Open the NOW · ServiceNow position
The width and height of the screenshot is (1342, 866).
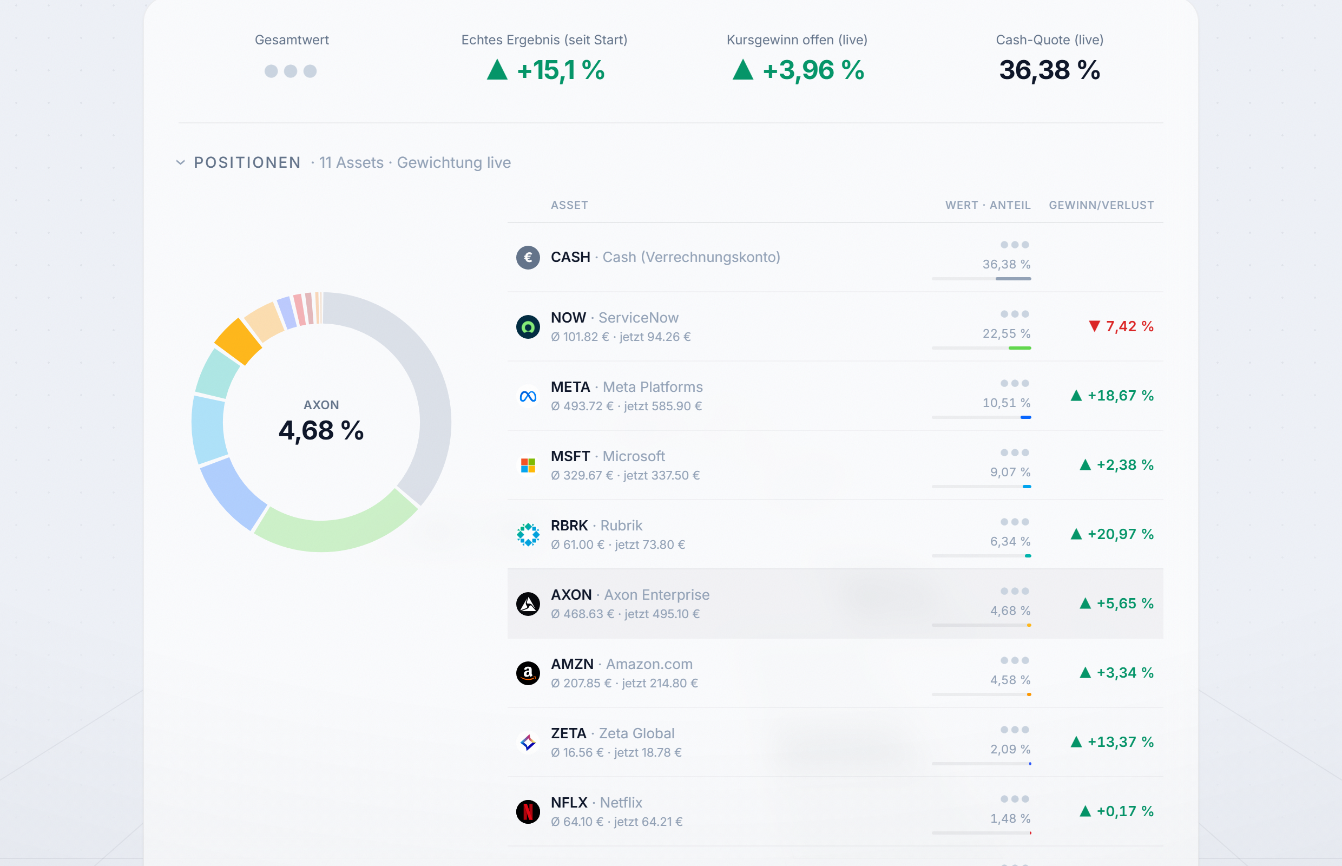(835, 327)
